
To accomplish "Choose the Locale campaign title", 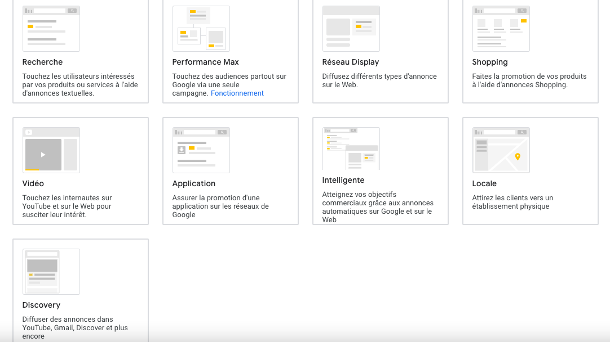I will click(x=484, y=183).
